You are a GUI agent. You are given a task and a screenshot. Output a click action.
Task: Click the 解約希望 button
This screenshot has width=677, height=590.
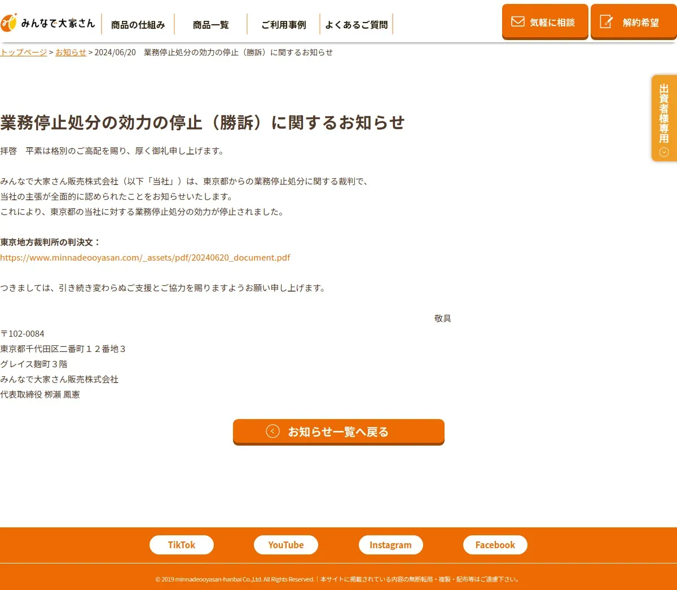(634, 22)
